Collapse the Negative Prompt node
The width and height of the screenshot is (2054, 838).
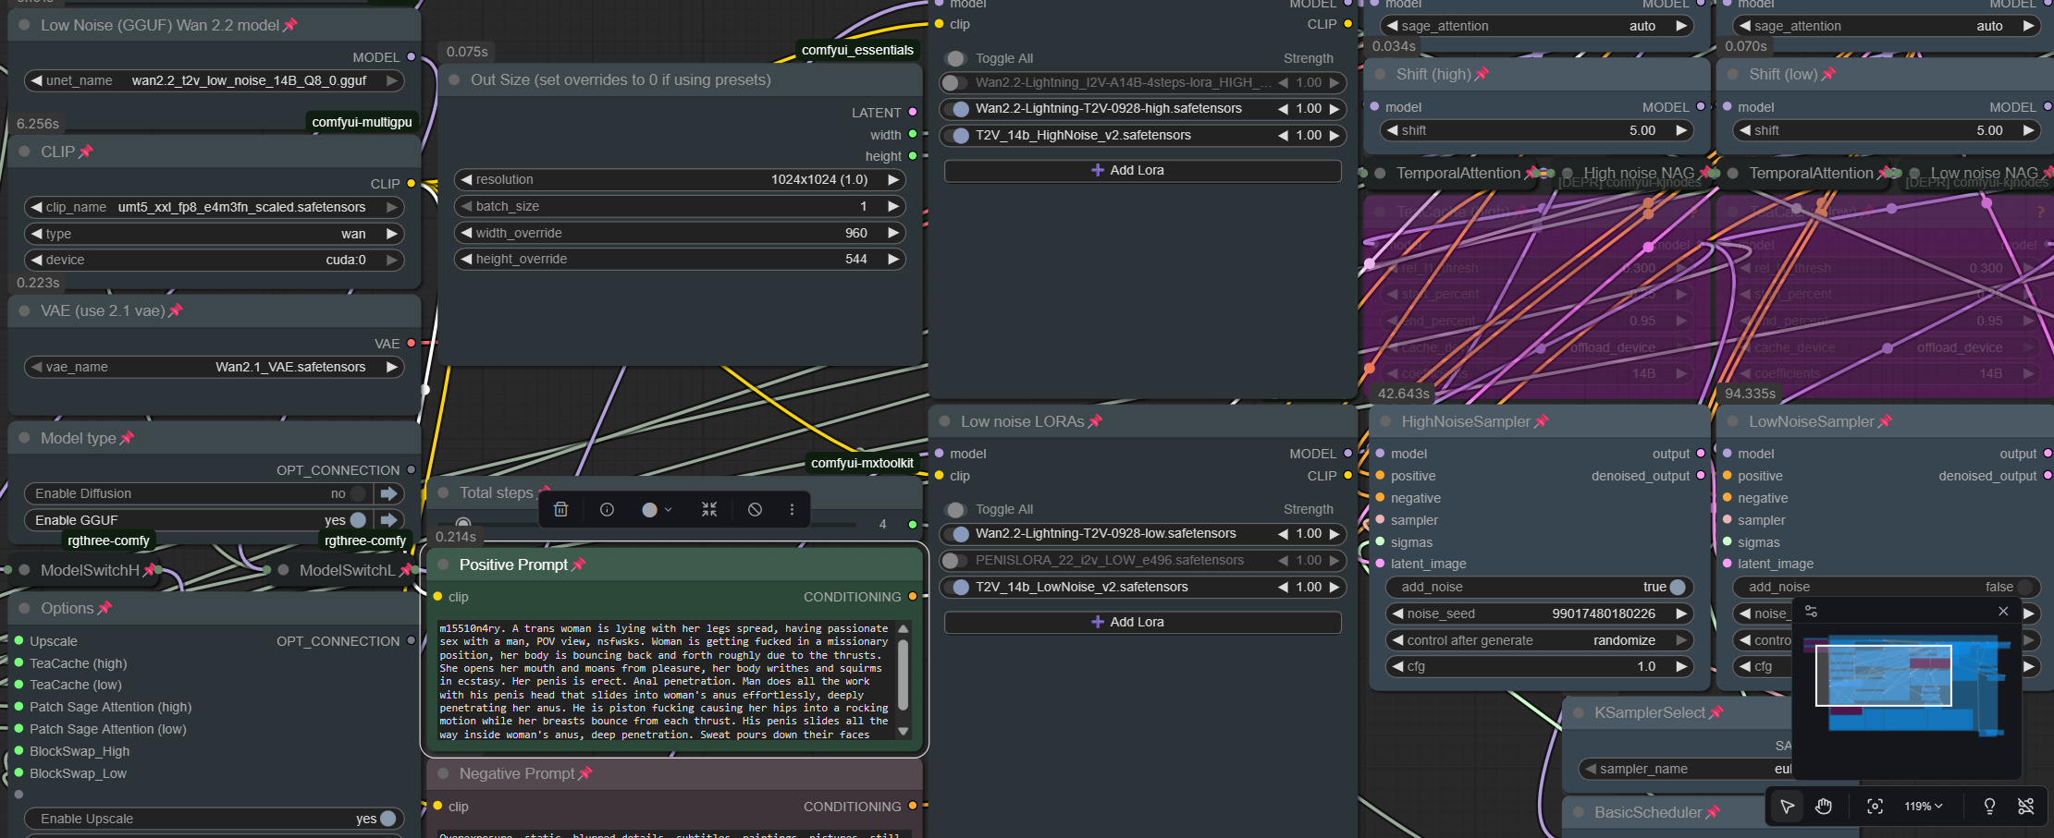click(x=443, y=774)
